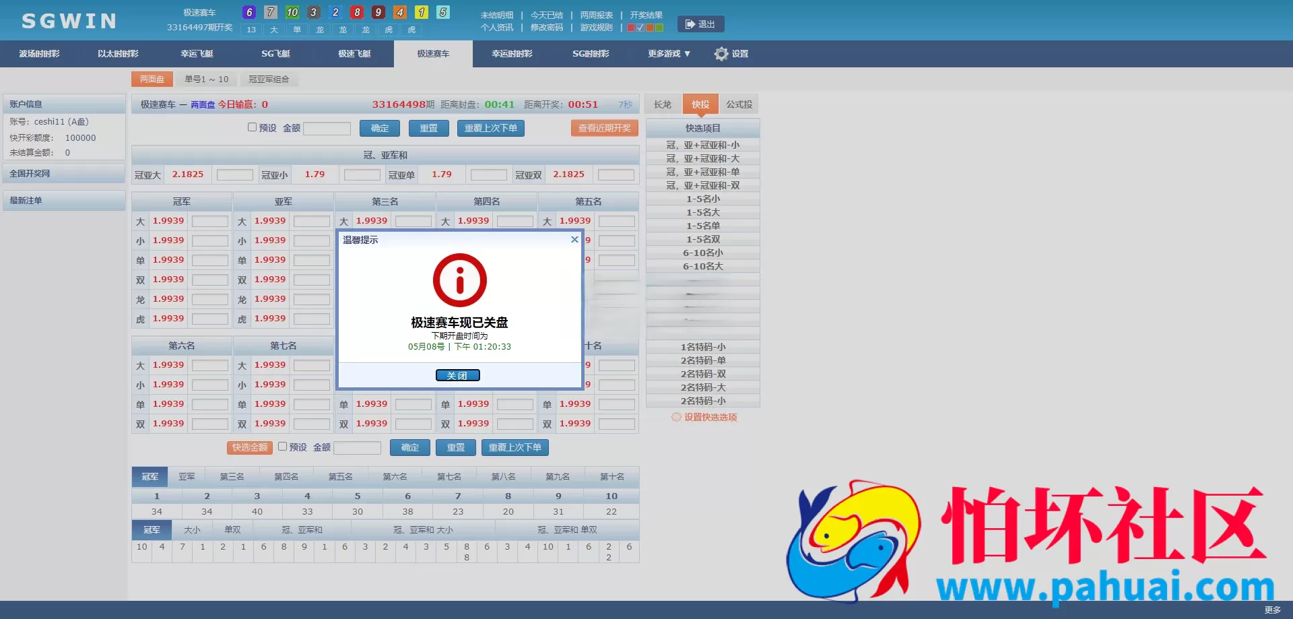The width and height of the screenshot is (1293, 619).
Task: Open the 以太时时彩 game tab
Action: point(118,54)
